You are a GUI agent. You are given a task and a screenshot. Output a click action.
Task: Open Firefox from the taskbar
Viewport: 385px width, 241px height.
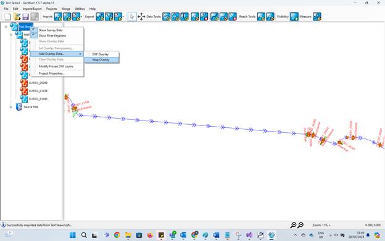(x=150, y=235)
